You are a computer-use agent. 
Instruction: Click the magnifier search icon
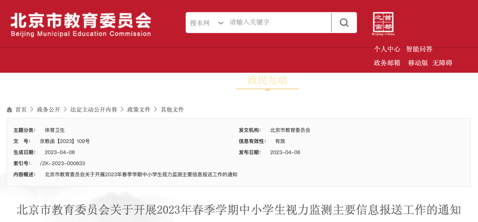pos(344,23)
